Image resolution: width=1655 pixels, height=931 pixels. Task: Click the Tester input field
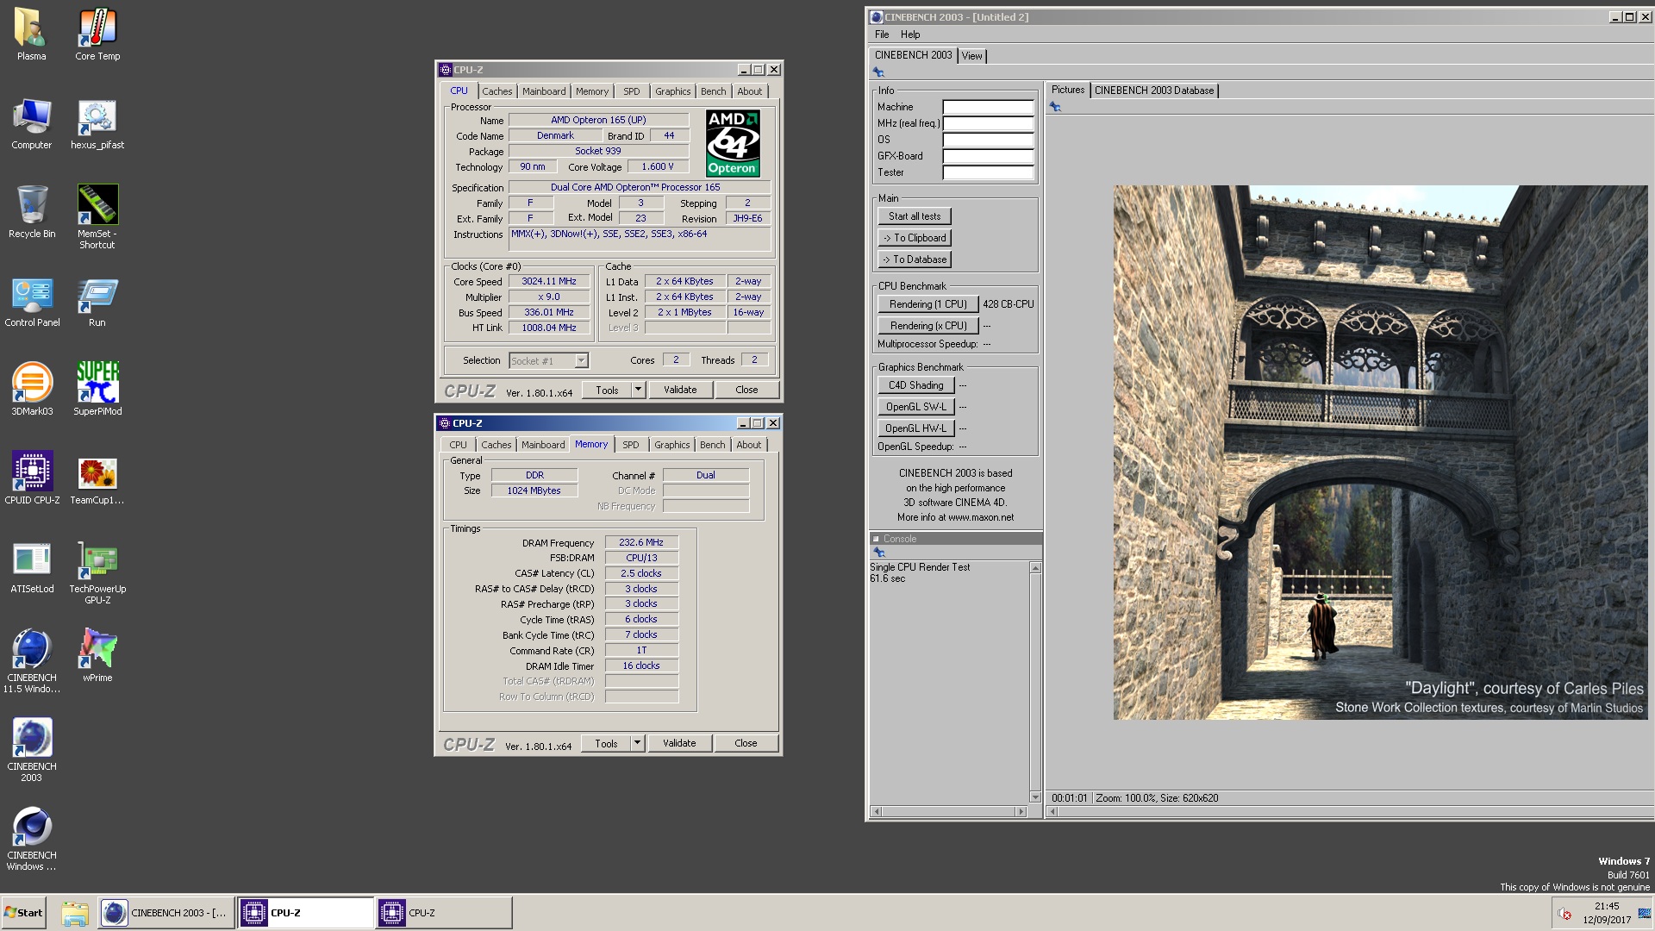point(988,172)
